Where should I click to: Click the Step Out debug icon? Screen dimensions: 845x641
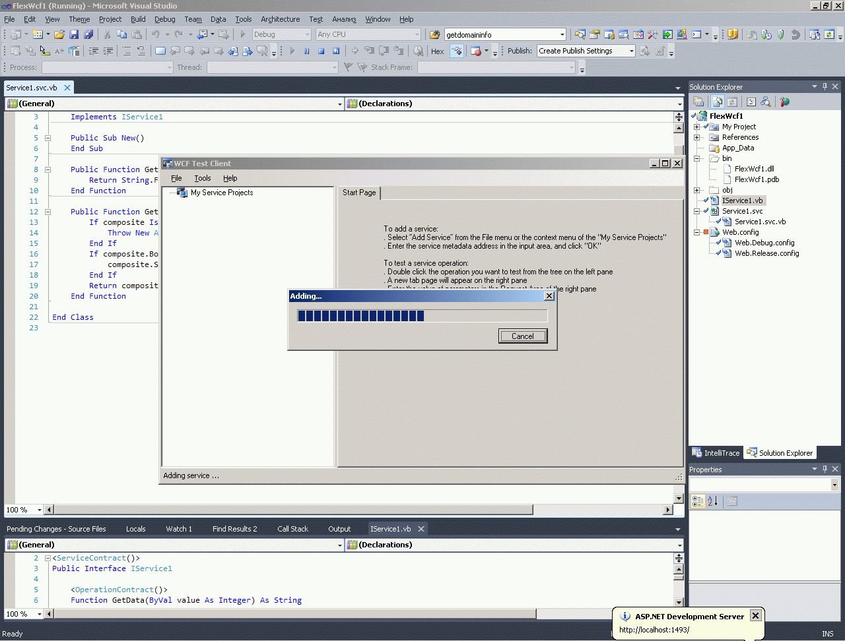coord(398,51)
